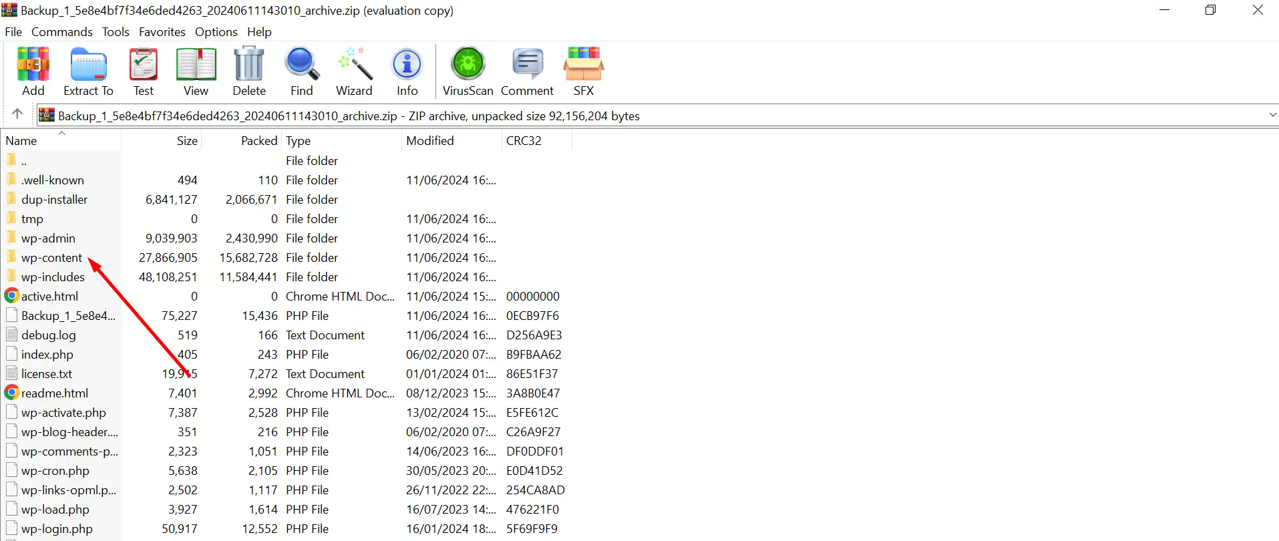Sort by CRC32 column header
The width and height of the screenshot is (1279, 541).
[537, 141]
